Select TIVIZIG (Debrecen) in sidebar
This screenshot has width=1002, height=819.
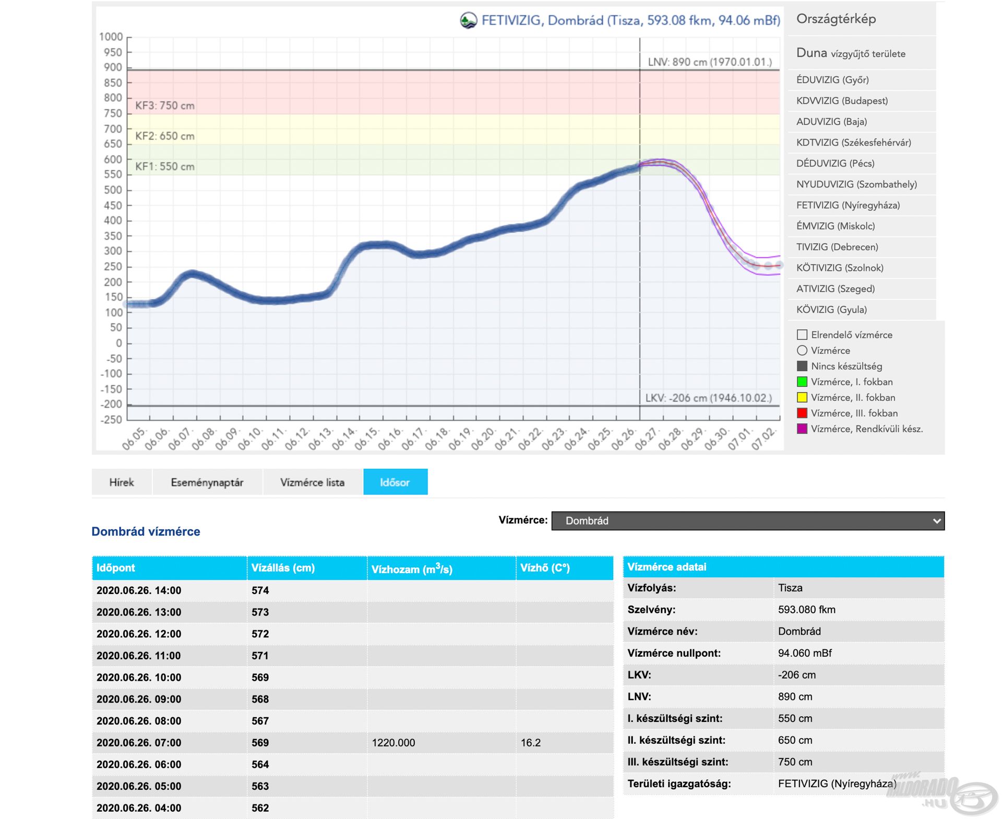[837, 247]
